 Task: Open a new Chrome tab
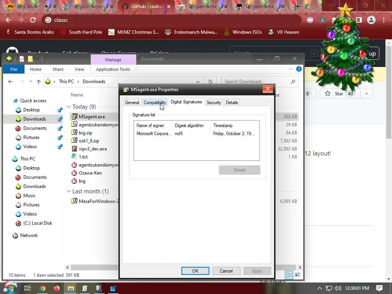pos(297,7)
